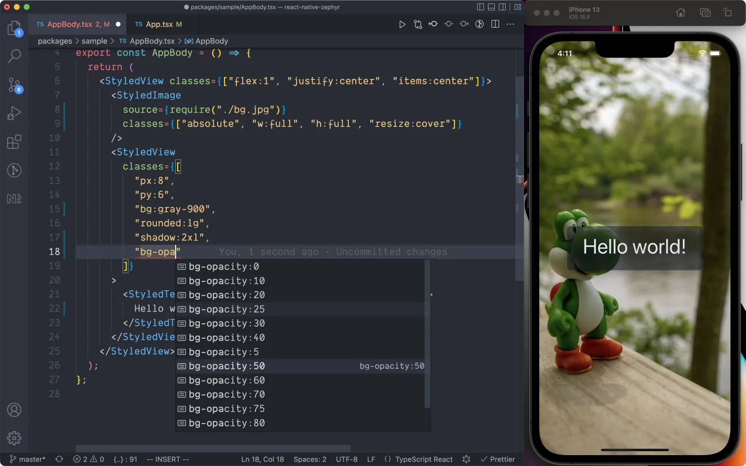Click the Open Changes compare icon

[x=418, y=24]
